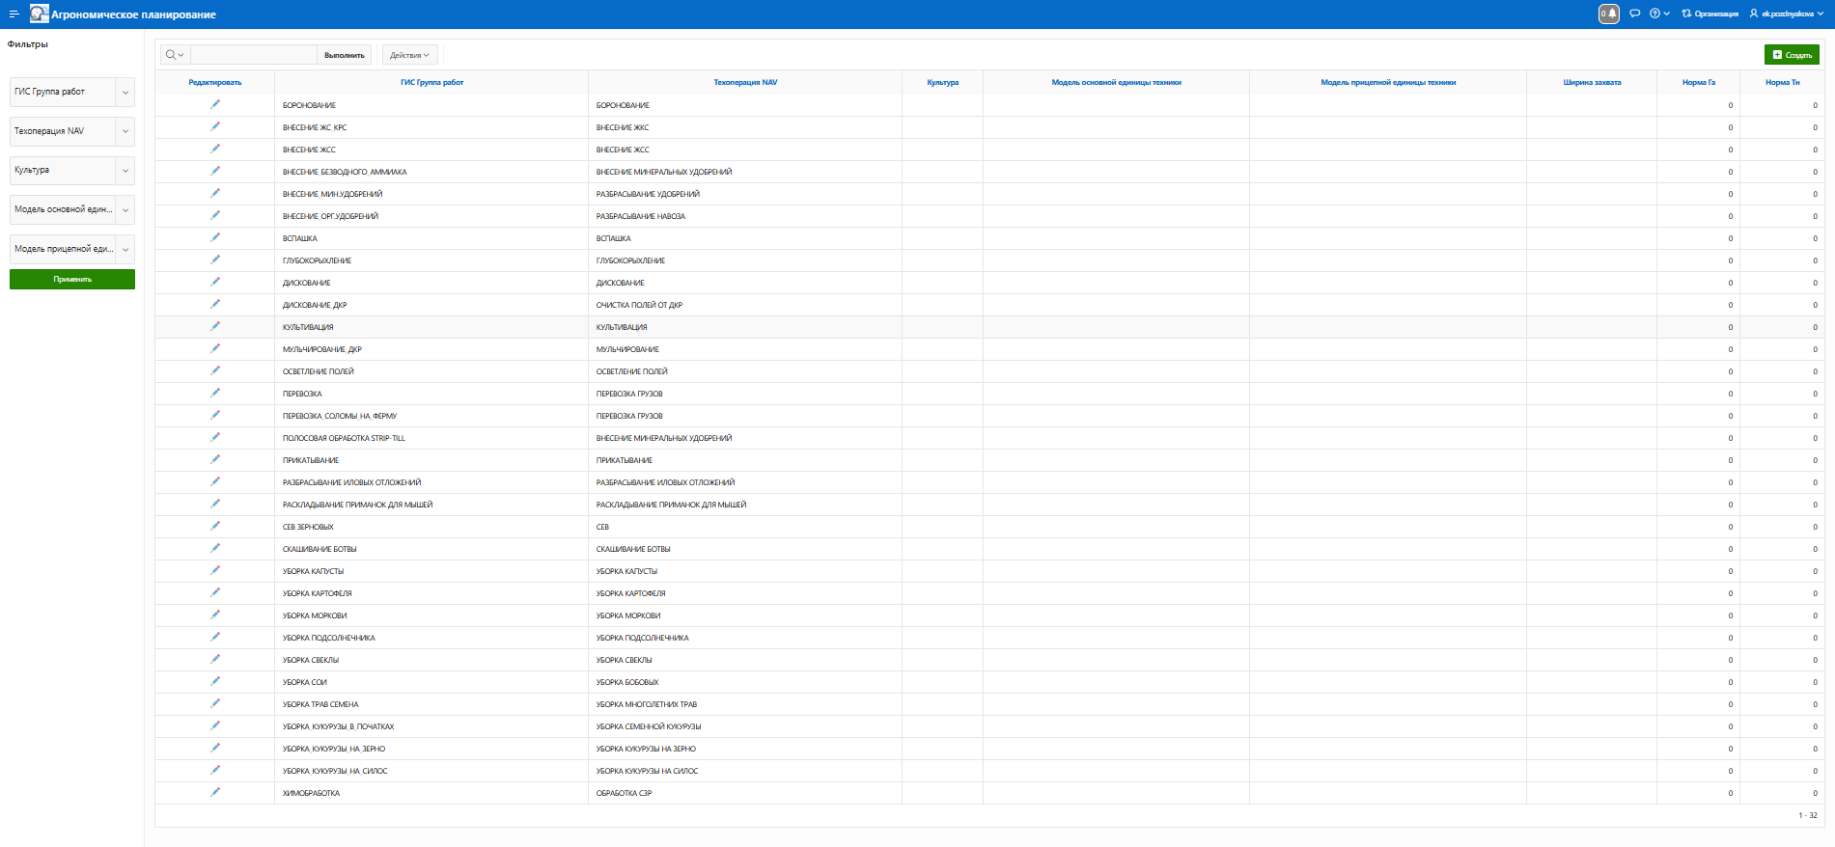The image size is (1835, 847).
Task: Click the green Применить button
Action: tap(72, 279)
